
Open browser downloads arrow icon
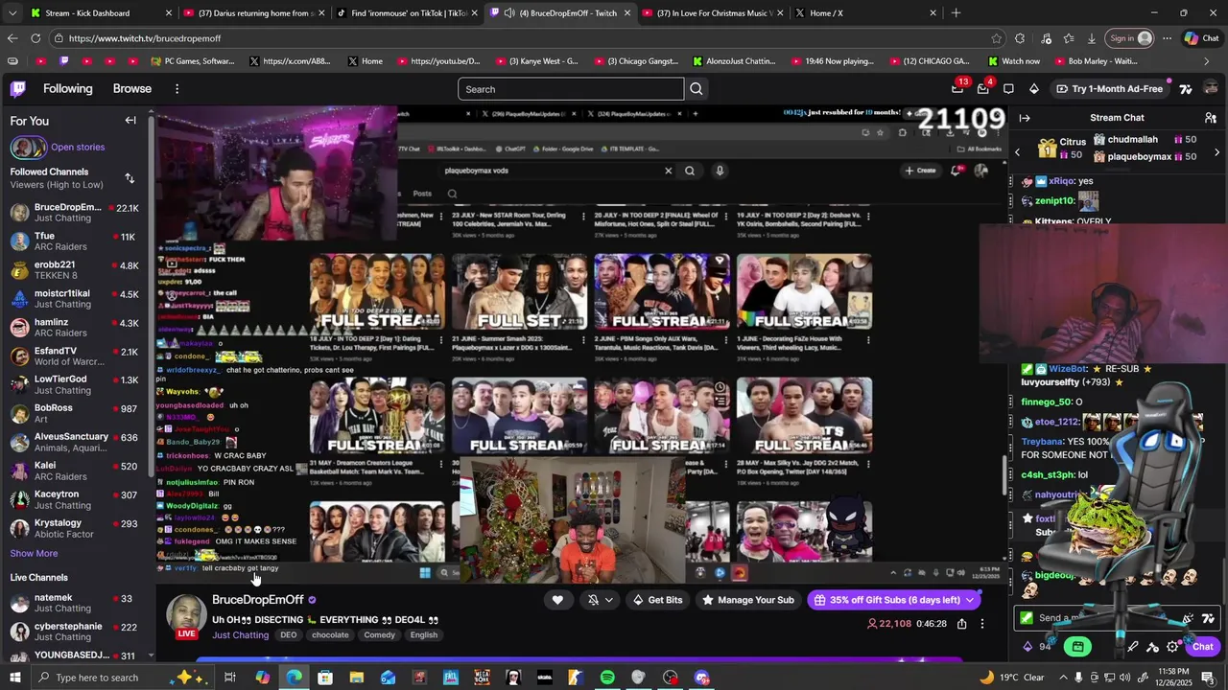(1092, 38)
